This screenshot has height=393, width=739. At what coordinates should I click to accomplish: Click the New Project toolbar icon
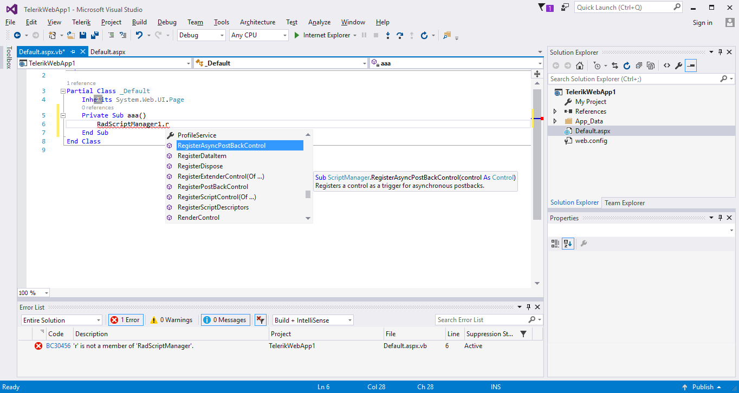click(53, 35)
